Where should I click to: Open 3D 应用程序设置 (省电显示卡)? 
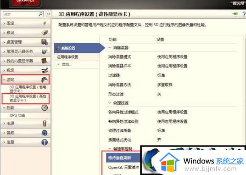[28, 89]
